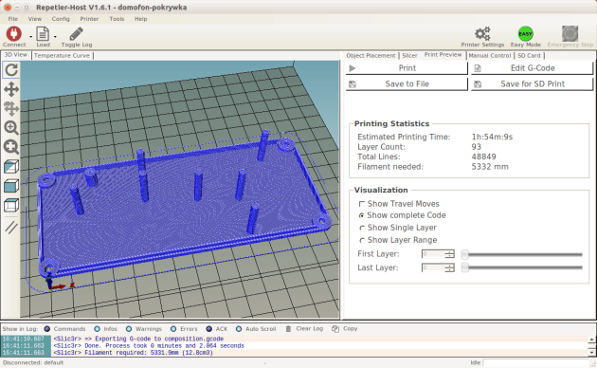Screen dimensions: 597x368
Task: Click the Edit G-Code document icon
Action: coord(478,68)
